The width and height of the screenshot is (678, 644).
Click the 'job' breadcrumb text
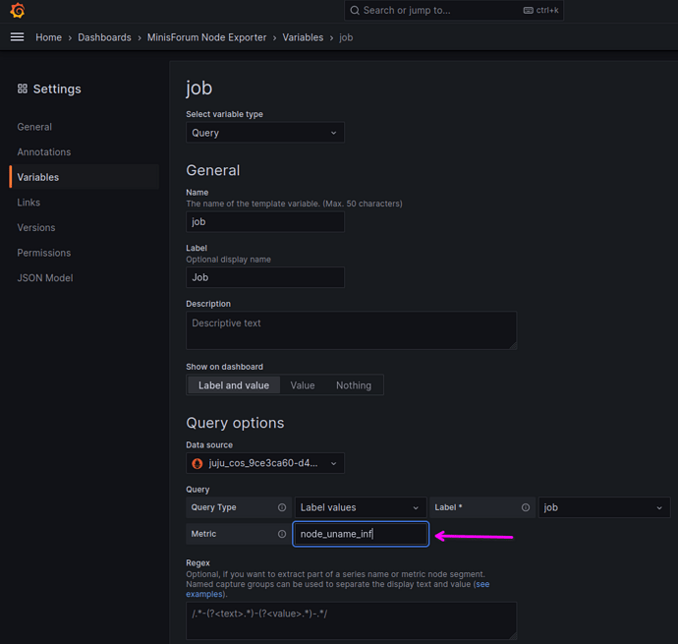pos(346,37)
